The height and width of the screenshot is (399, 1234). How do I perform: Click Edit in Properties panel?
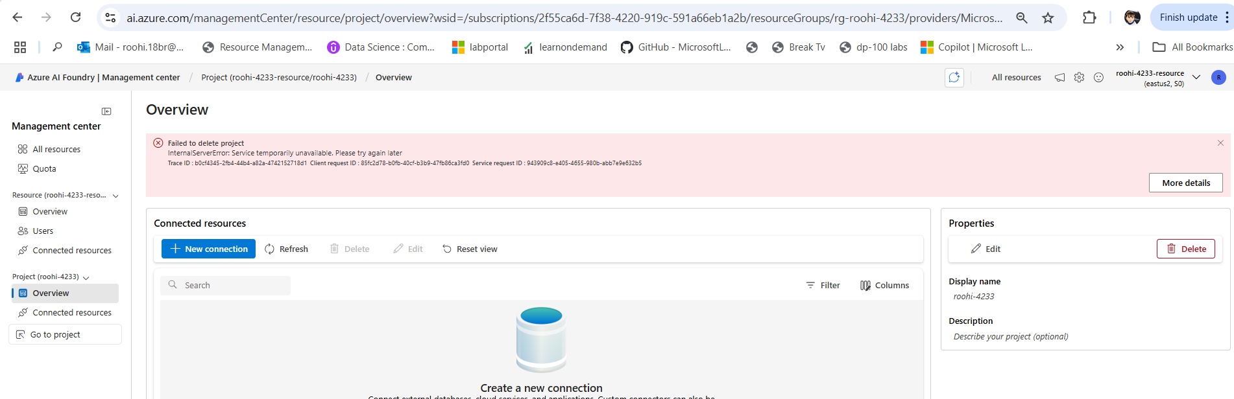986,249
